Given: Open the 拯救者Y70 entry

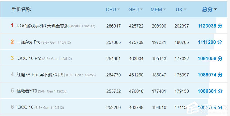Looking at the screenshot, I should tap(27, 91).
